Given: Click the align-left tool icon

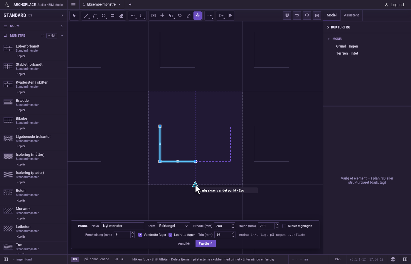Looking at the screenshot, I should point(230,16).
